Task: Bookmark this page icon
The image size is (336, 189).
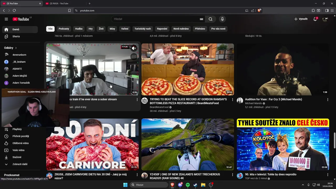Action: tap(69, 10)
